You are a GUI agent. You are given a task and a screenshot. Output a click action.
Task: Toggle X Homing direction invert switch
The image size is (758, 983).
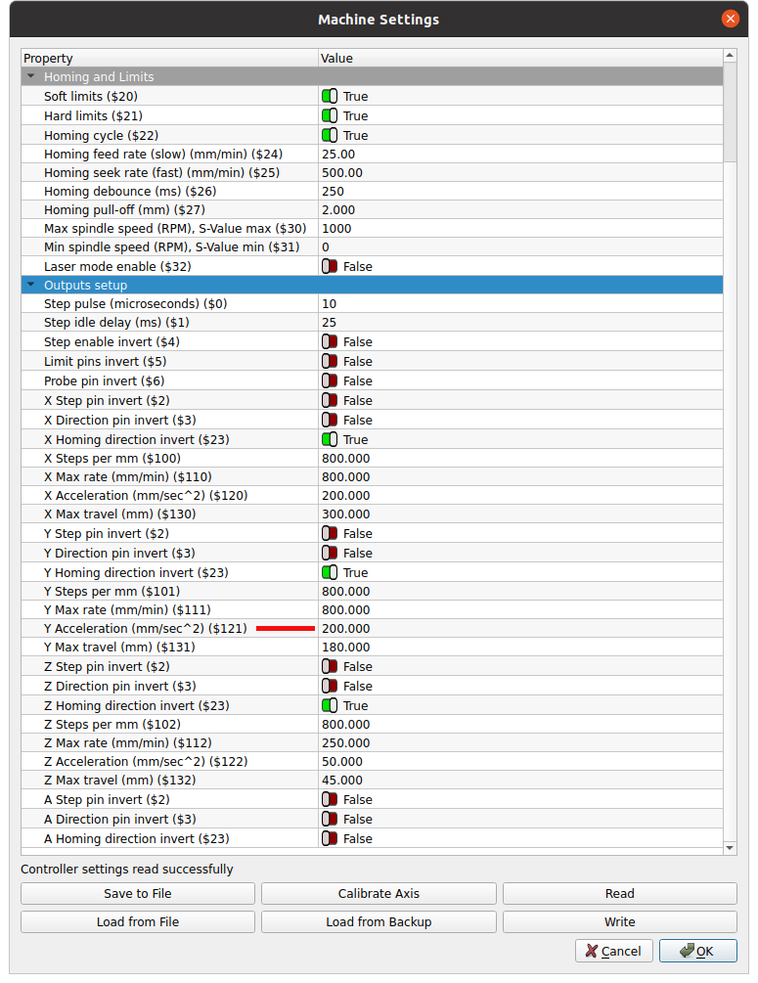coord(330,440)
